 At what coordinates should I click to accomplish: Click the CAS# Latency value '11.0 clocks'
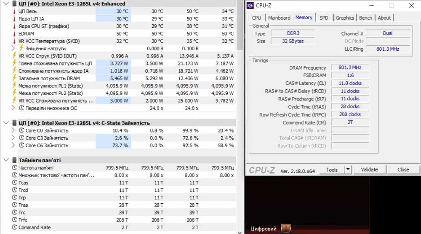point(350,83)
